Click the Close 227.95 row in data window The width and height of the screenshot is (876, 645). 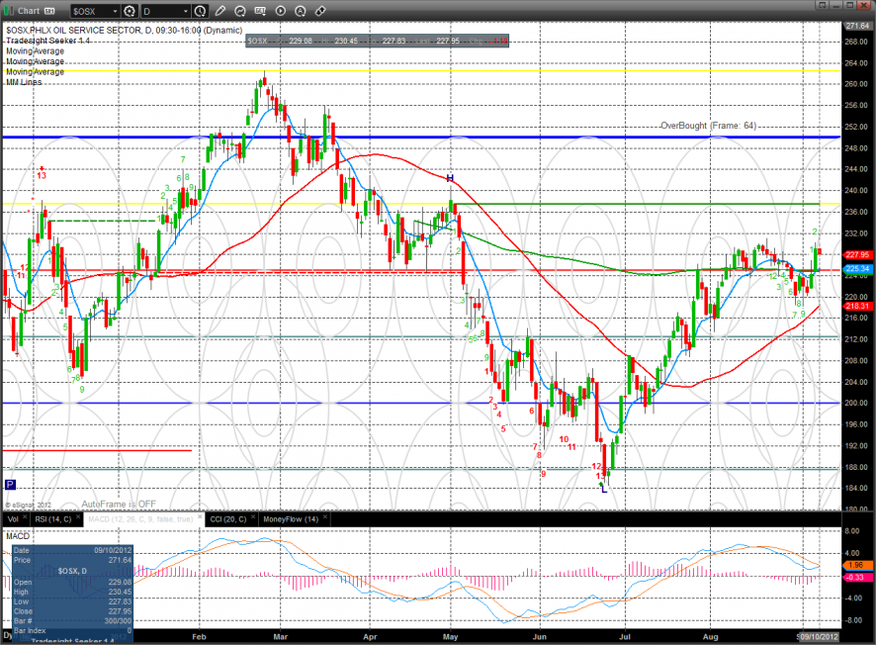tap(72, 611)
